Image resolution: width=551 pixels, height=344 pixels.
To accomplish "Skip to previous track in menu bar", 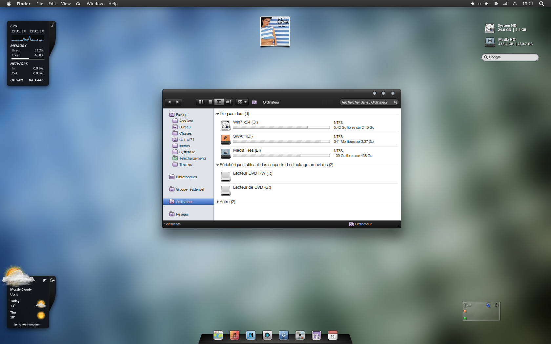I will tap(472, 4).
